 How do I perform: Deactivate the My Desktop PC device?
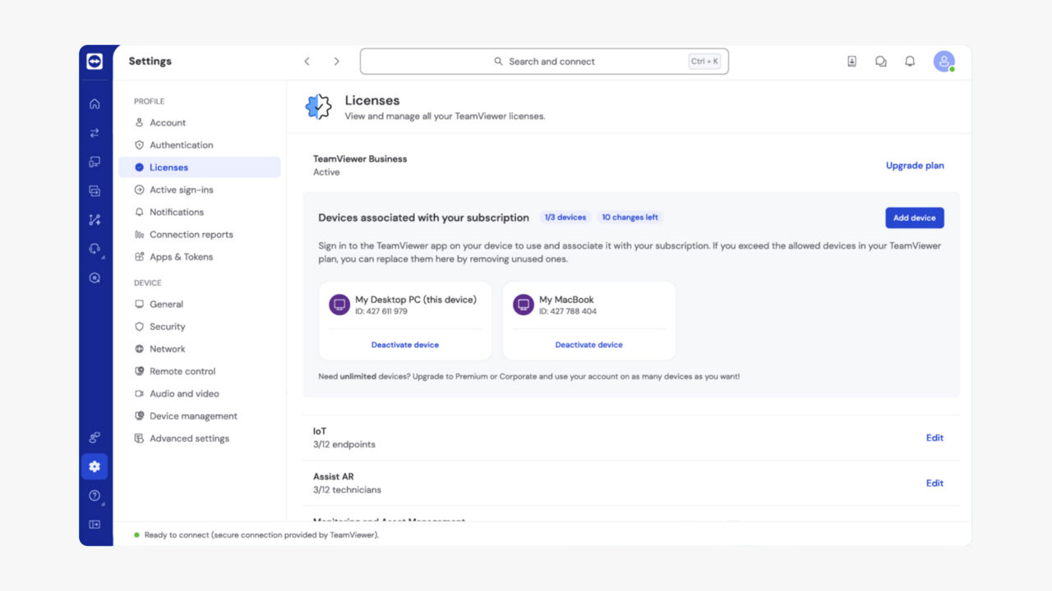(x=405, y=345)
